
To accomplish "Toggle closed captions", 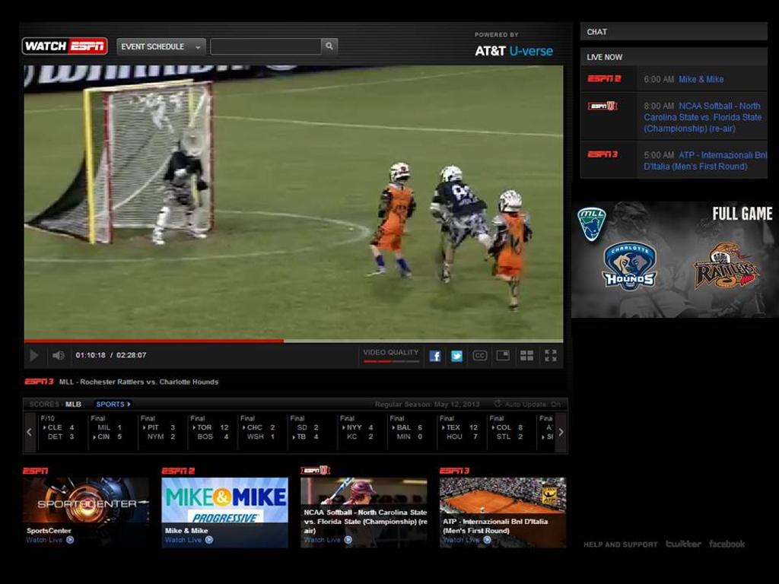I will pyautogui.click(x=479, y=356).
